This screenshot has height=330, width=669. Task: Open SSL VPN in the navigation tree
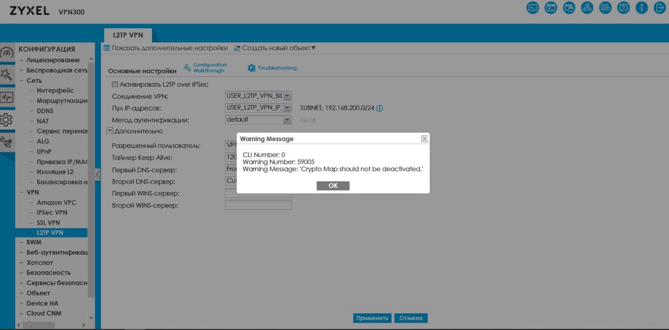click(x=48, y=222)
